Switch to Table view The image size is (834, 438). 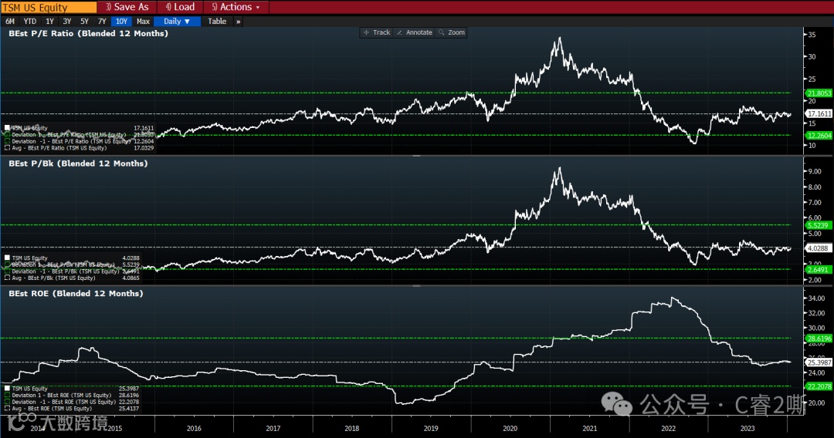click(x=217, y=22)
